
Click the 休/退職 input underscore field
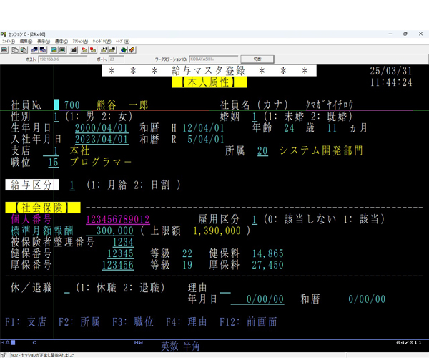[66, 288]
